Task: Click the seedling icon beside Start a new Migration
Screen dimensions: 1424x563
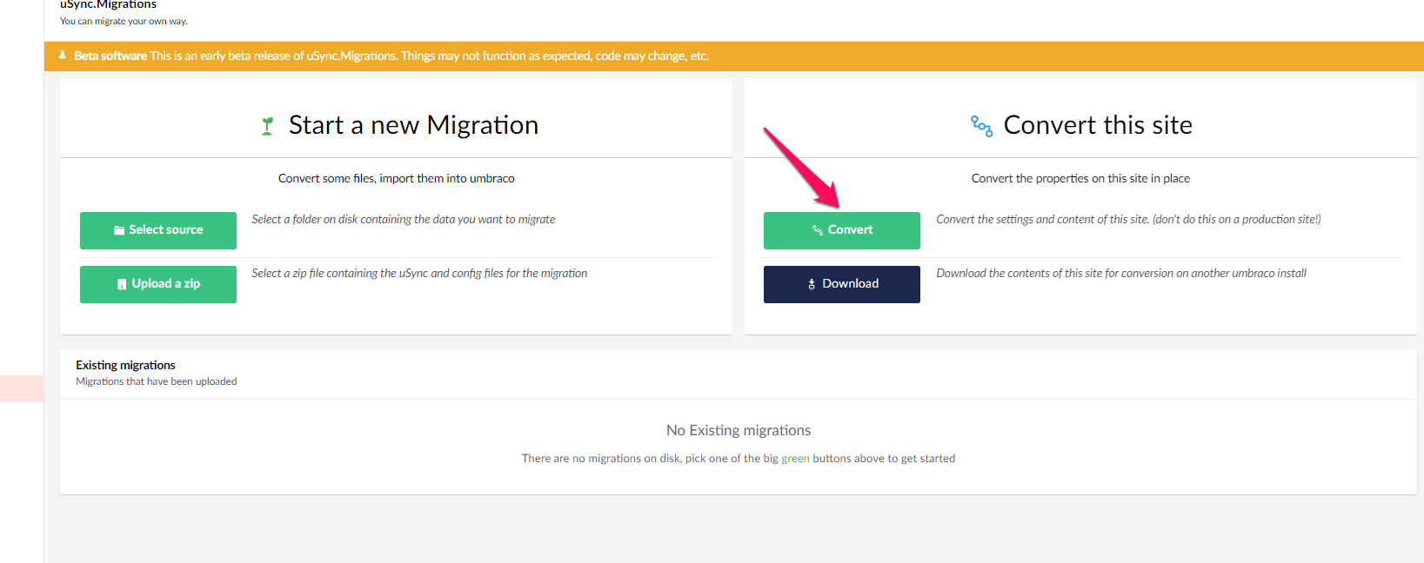Action: pyautogui.click(x=268, y=126)
